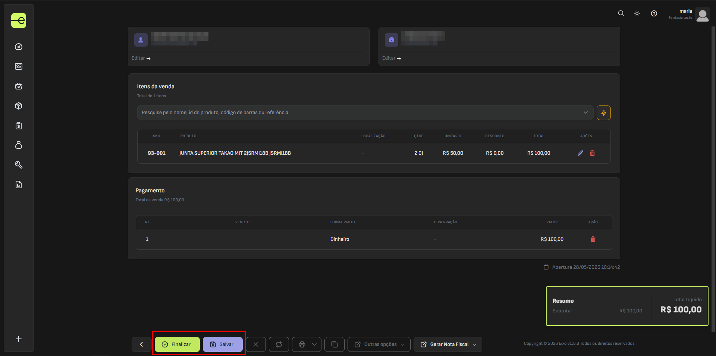
Task: Open the Outras opções dropdown
Action: [379, 344]
